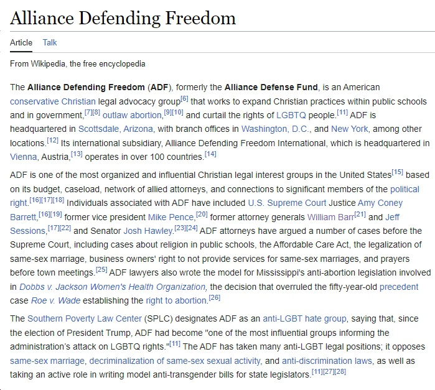Visit the Amy Coney link text
The height and width of the screenshot is (390, 435).
(x=380, y=203)
